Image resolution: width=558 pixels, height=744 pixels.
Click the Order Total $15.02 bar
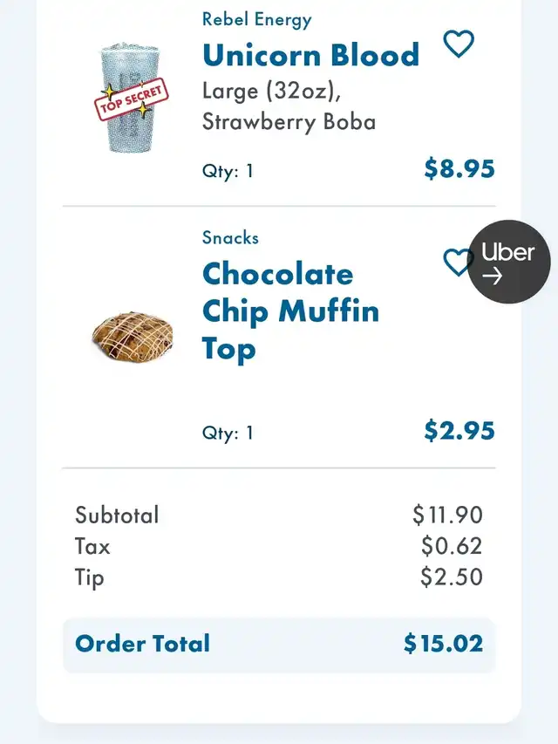279,645
